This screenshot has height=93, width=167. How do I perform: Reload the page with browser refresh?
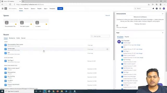point(10,4)
